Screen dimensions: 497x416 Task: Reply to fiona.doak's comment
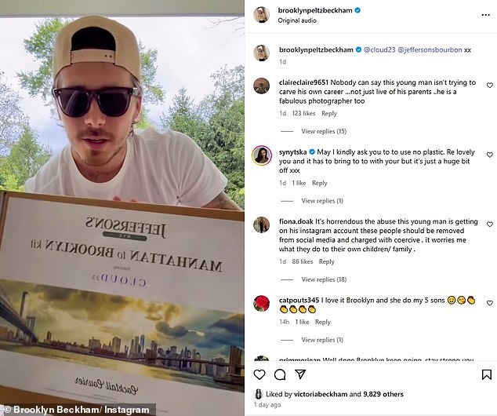326,261
